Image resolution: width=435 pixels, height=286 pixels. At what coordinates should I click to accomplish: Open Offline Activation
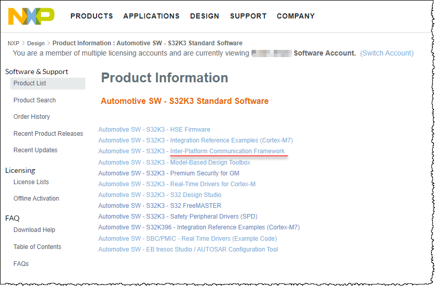coord(36,199)
